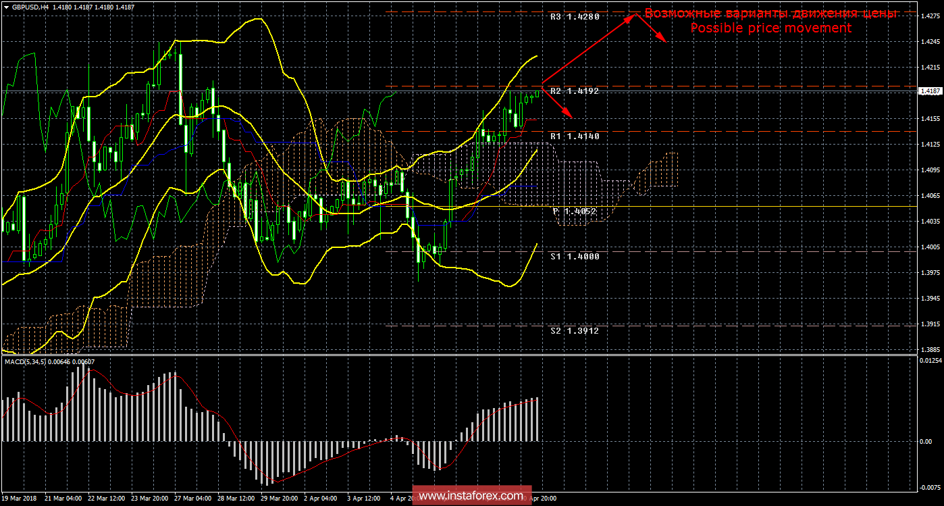Click the 'Possible price movement' red text
944x506 pixels.
(x=770, y=28)
